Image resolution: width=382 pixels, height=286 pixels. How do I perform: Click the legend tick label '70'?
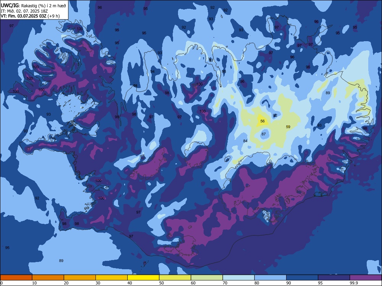225,283
